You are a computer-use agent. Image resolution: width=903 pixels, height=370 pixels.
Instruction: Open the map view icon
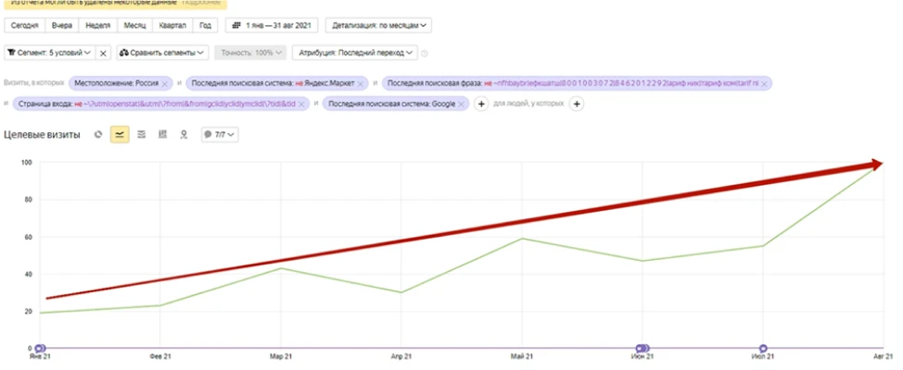click(x=184, y=135)
